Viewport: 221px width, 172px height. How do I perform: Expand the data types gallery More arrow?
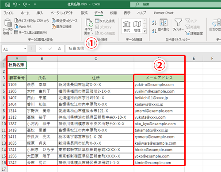[x=145, y=31]
